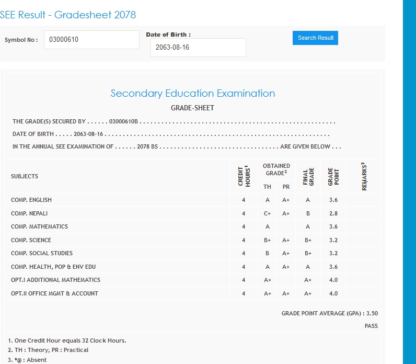
Task: Click the Secondary Education Examination title
Action: click(x=193, y=94)
